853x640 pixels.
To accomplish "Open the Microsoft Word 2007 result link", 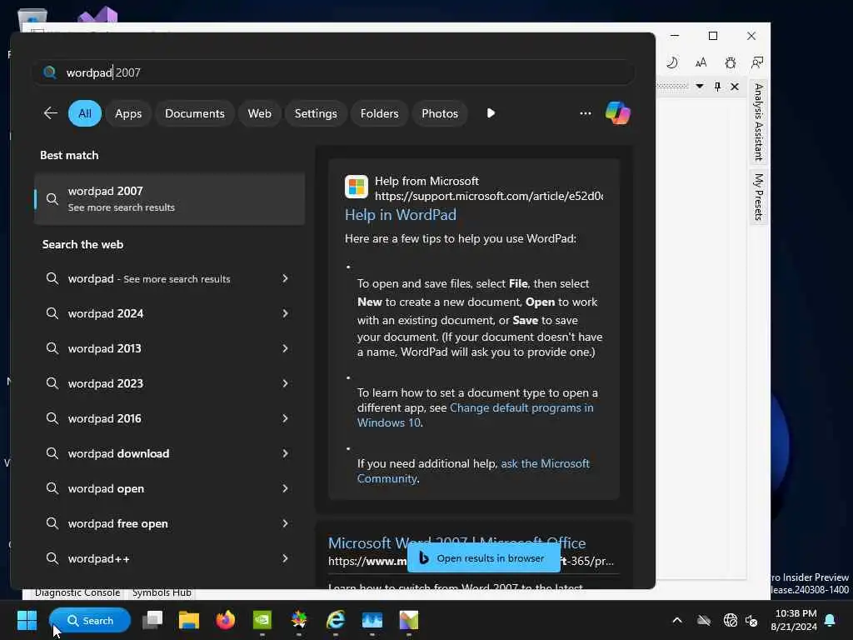I will (457, 542).
